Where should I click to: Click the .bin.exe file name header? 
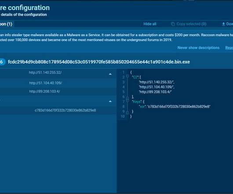99,62
